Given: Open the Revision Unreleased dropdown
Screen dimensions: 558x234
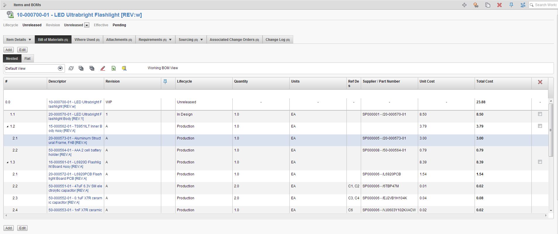Looking at the screenshot, I should pyautogui.click(x=87, y=25).
